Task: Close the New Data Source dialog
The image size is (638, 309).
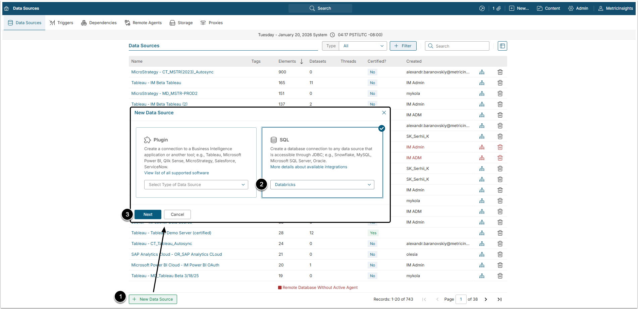Action: pyautogui.click(x=384, y=113)
